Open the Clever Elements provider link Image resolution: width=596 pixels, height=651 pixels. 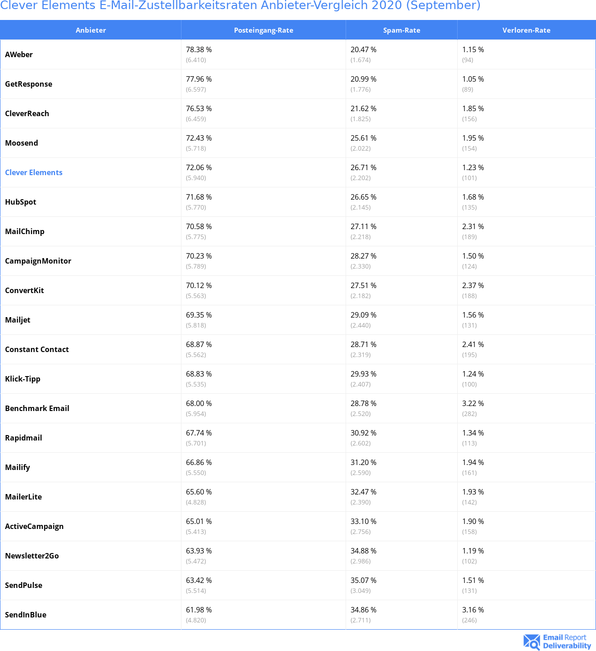(34, 172)
